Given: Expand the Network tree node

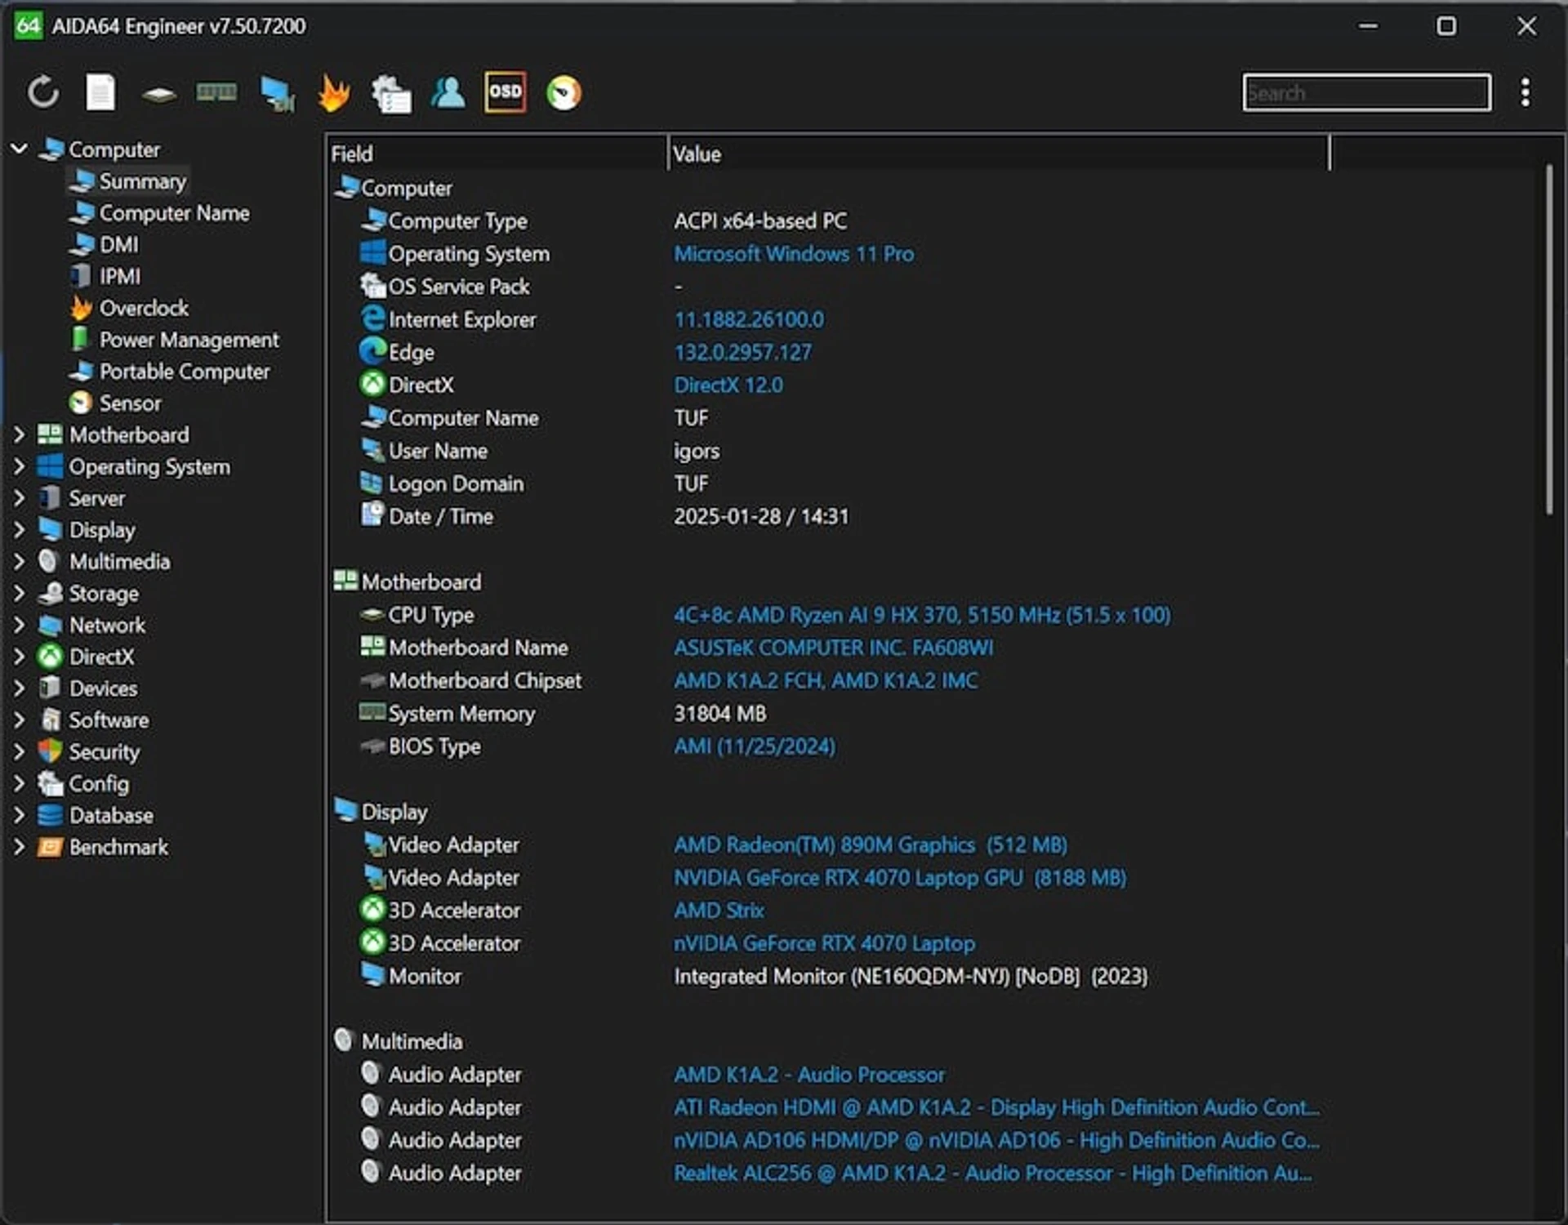Looking at the screenshot, I should (19, 625).
